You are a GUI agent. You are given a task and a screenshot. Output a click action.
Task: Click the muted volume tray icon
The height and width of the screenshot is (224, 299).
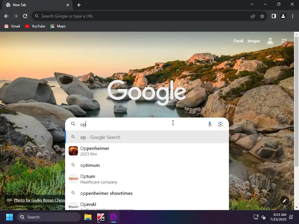[x=263, y=217]
